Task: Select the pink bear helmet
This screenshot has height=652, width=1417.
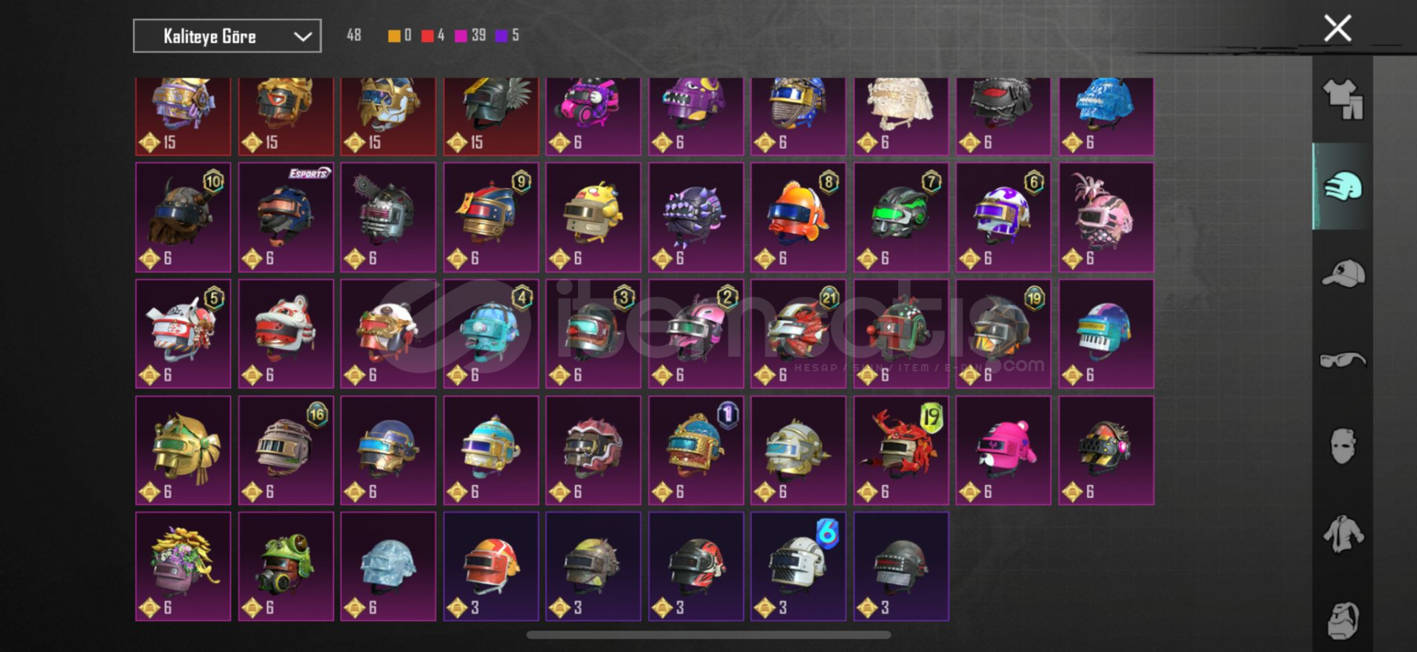Action: [x=1003, y=450]
